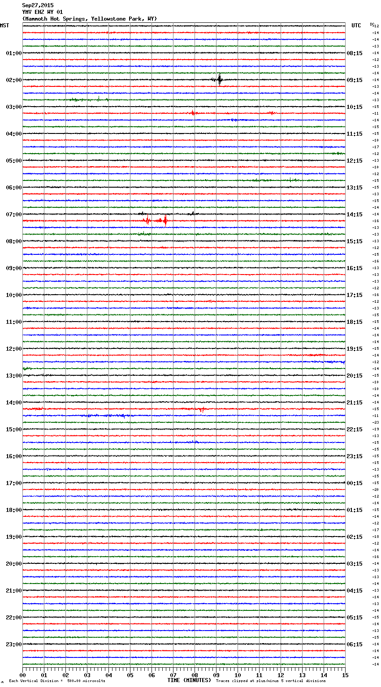Viewport: 381px width, 687px height.
Task: Click the UTC time label '03:15'
Action: (355, 564)
